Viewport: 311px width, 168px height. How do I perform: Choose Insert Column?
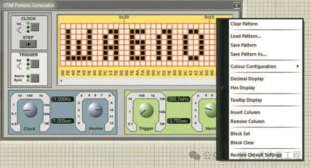click(x=245, y=112)
